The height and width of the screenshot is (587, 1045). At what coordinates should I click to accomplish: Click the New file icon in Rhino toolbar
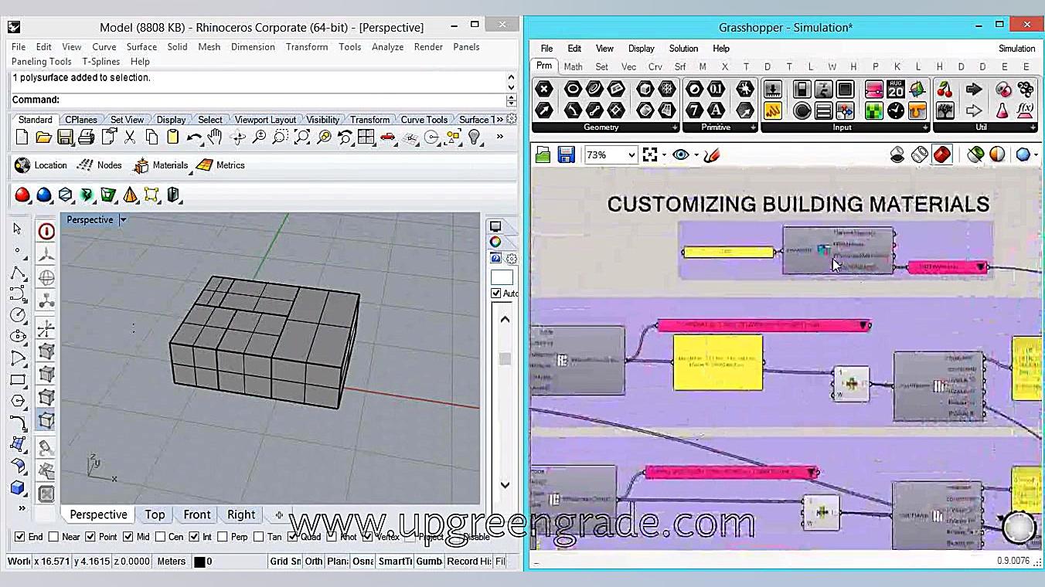[x=22, y=137]
